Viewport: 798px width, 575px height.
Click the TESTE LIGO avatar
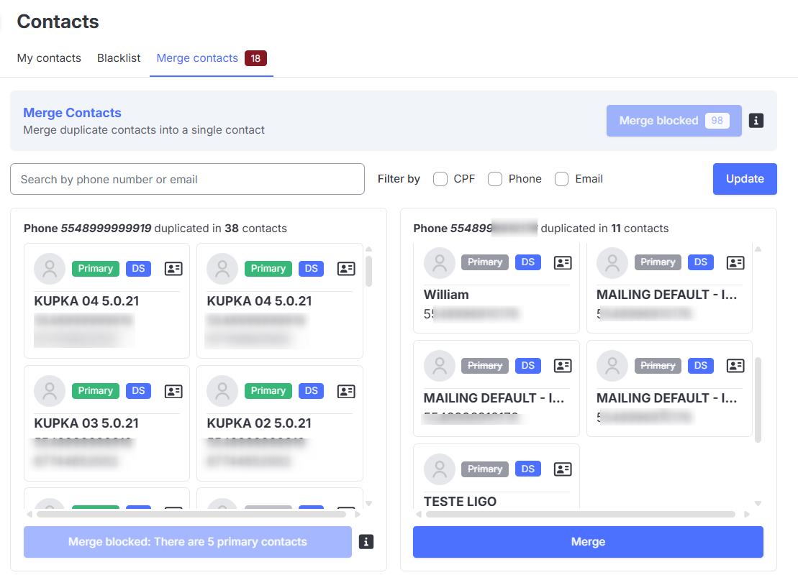tap(439, 469)
